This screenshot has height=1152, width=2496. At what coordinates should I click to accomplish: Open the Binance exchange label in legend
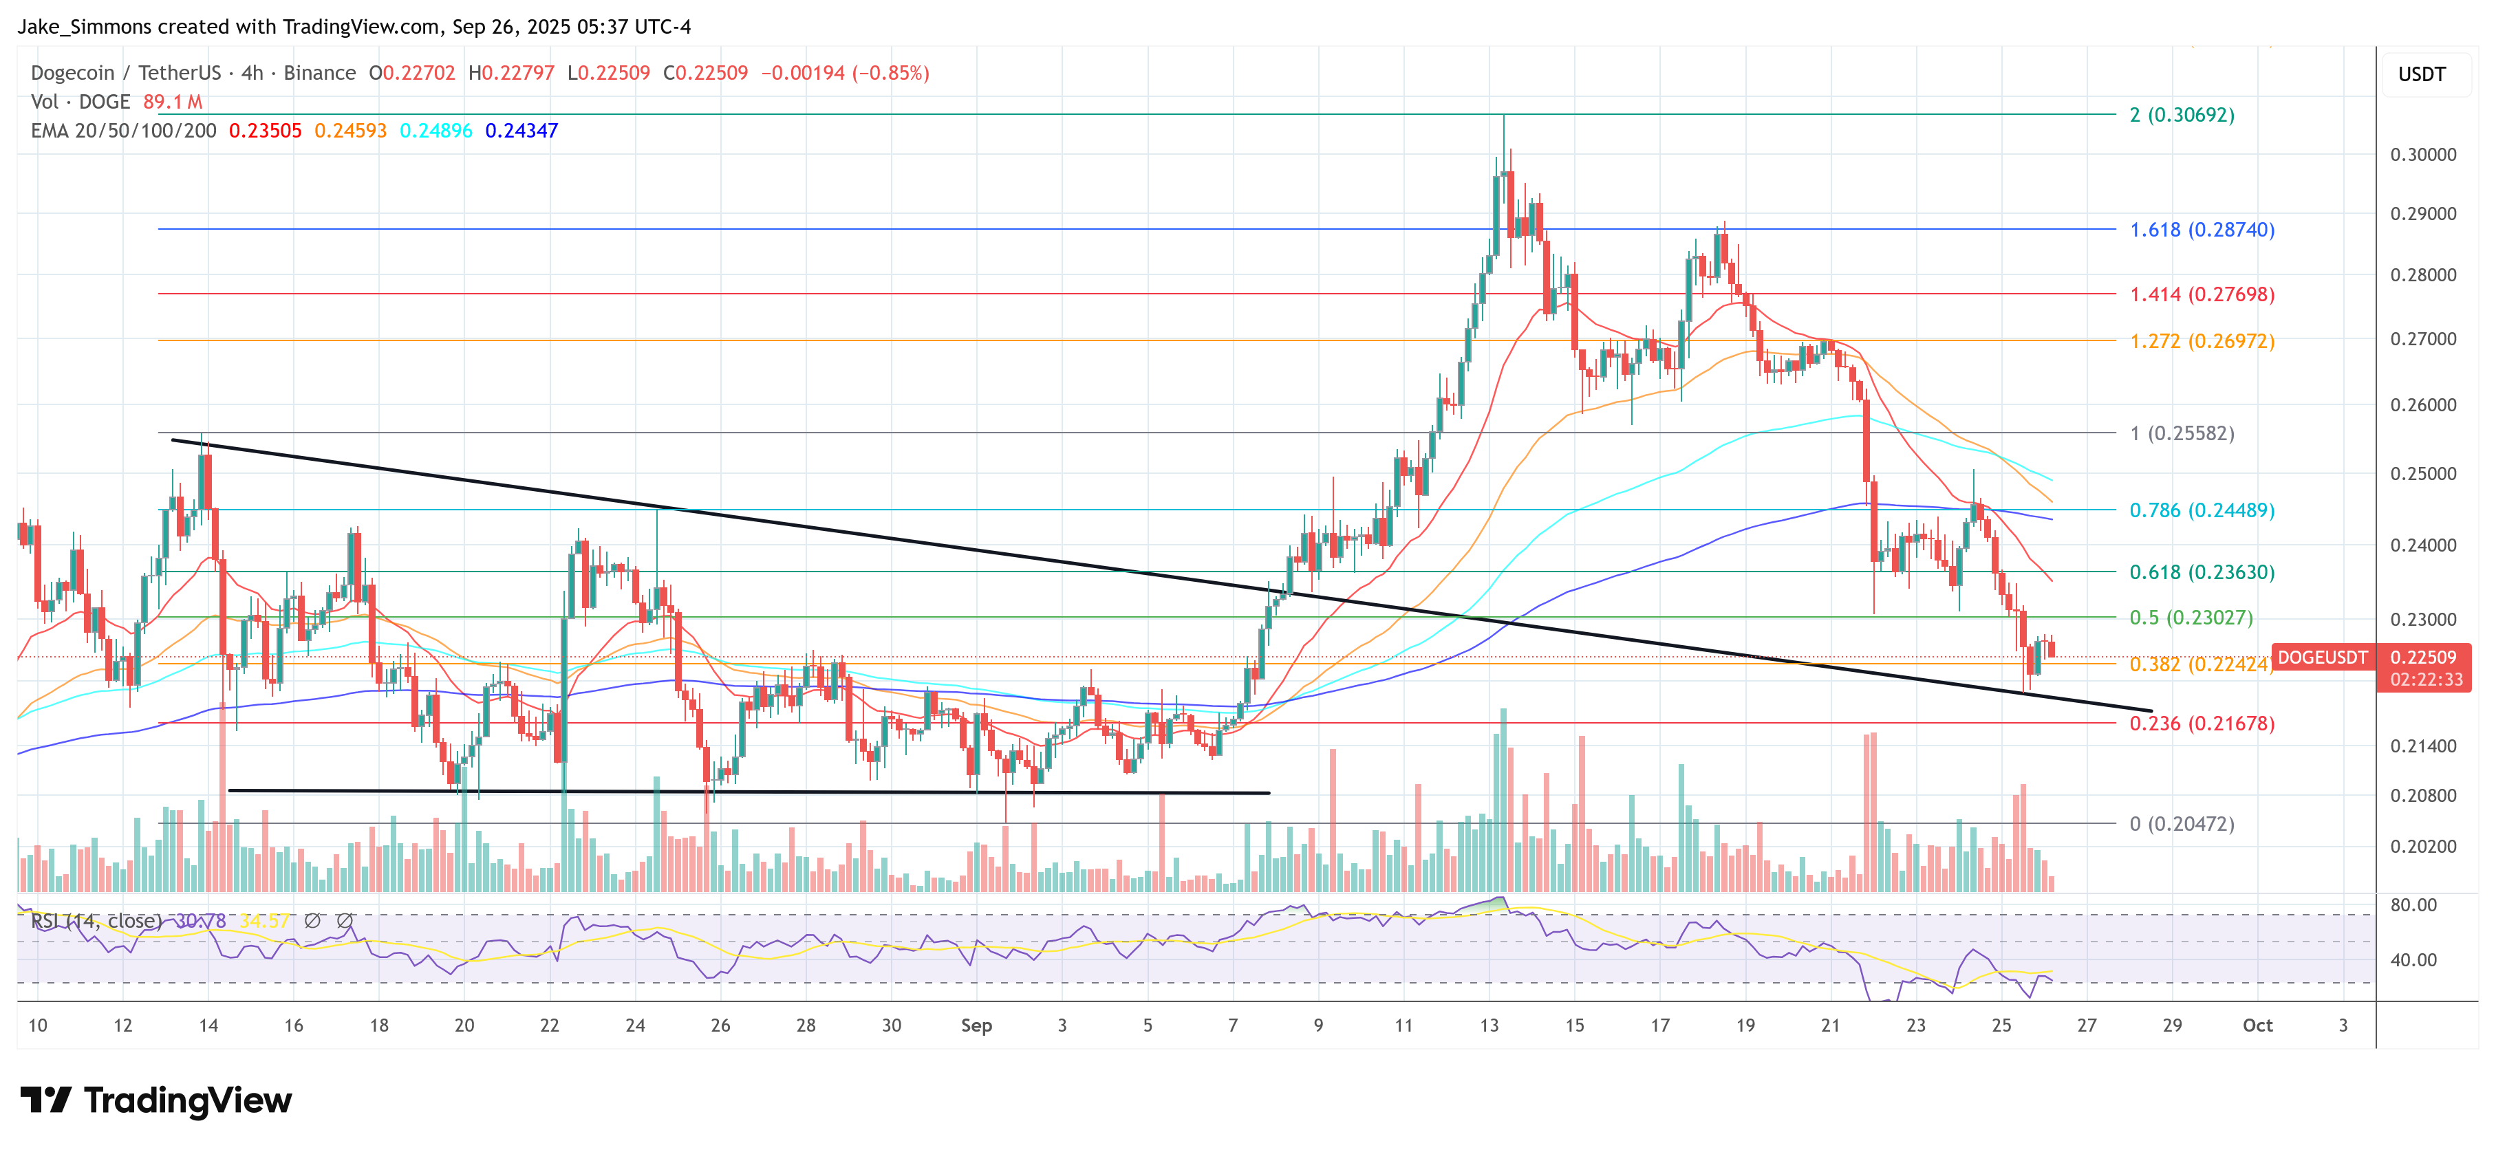(x=320, y=73)
